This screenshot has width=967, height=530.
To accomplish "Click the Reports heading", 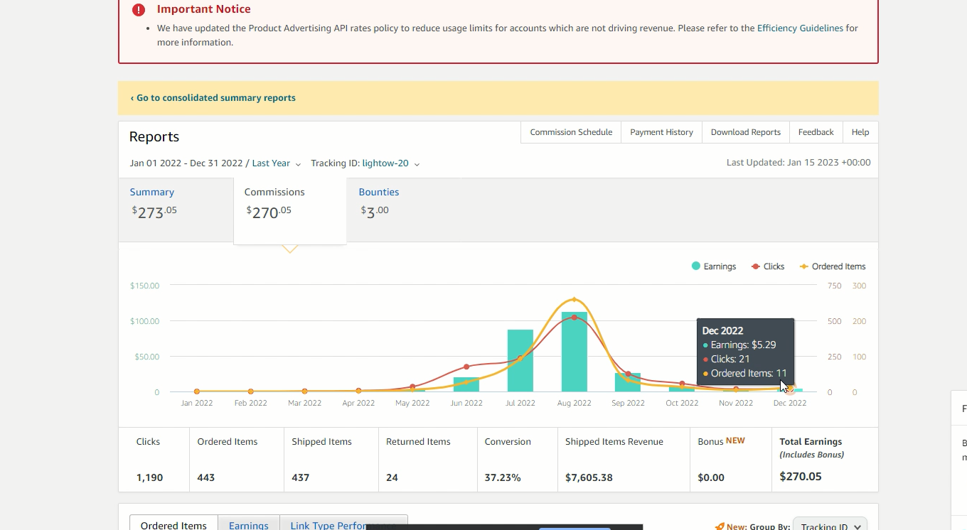I will (x=154, y=137).
